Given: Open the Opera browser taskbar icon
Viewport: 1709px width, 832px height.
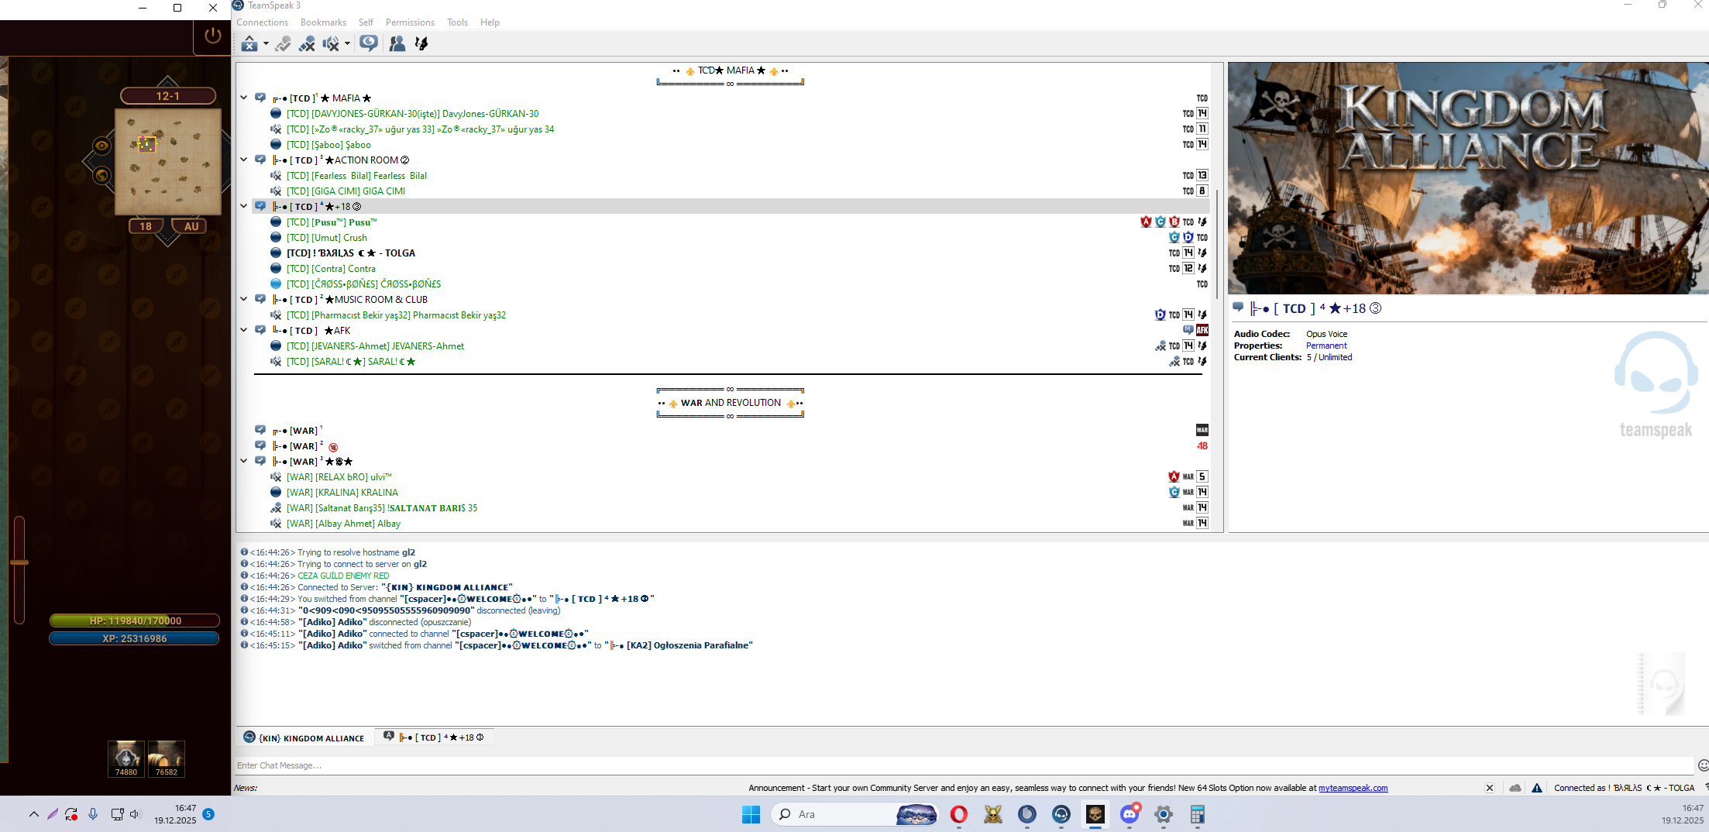Looking at the screenshot, I should pyautogui.click(x=958, y=814).
